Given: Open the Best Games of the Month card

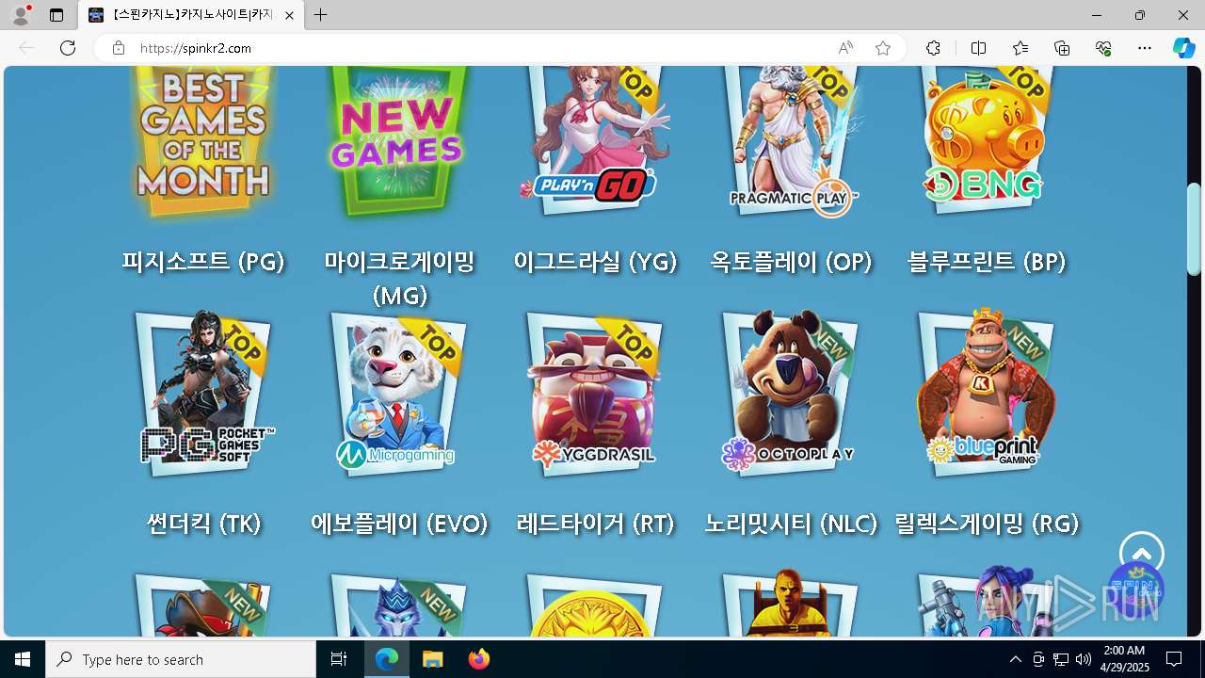Looking at the screenshot, I should (x=203, y=143).
